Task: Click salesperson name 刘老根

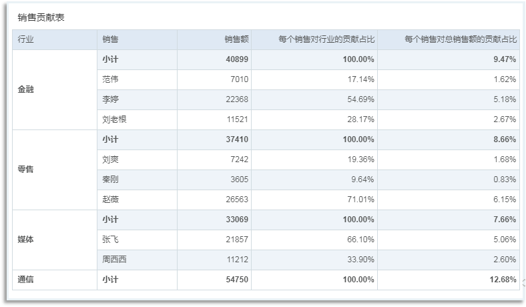Action: 115,119
